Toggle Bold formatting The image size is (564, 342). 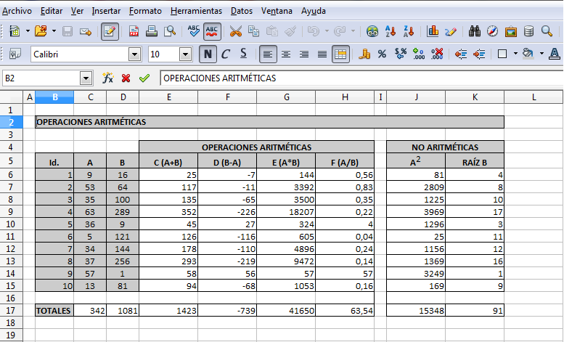208,54
